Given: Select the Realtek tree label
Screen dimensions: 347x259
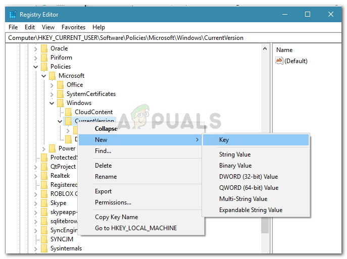Looking at the screenshot, I should 60,176.
